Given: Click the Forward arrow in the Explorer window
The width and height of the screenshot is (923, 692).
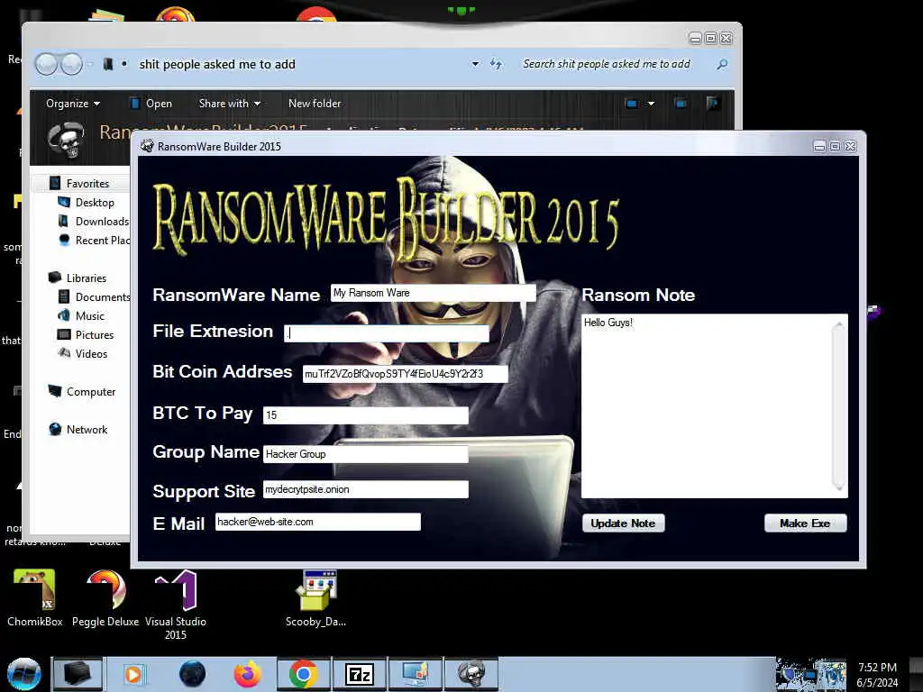Looking at the screenshot, I should click(72, 64).
